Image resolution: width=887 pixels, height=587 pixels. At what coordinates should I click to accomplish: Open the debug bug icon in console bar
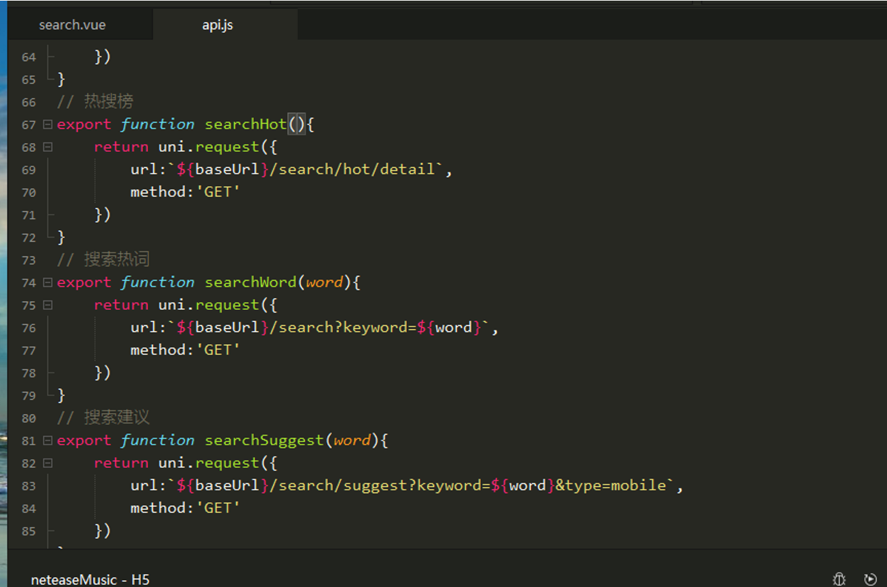coord(840,579)
